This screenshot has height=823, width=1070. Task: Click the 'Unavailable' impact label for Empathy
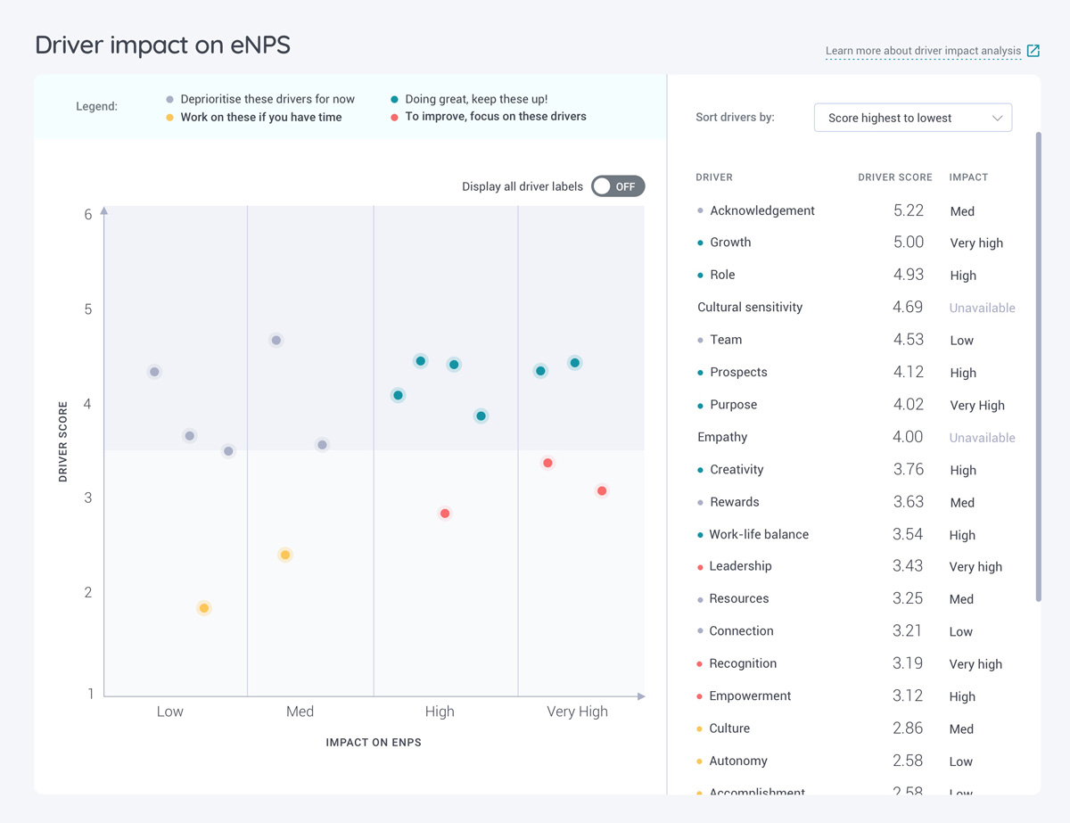[982, 438]
